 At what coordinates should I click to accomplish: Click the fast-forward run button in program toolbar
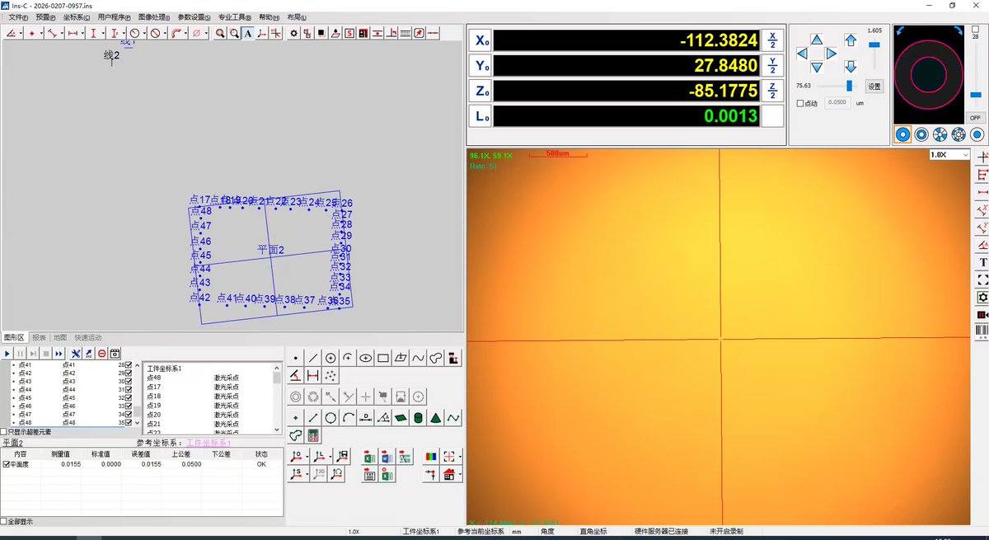[59, 353]
